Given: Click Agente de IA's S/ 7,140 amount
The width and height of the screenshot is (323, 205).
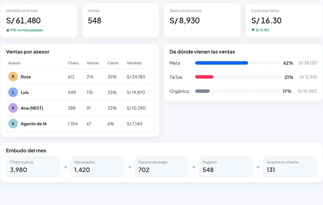Looking at the screenshot, I should (x=134, y=124).
